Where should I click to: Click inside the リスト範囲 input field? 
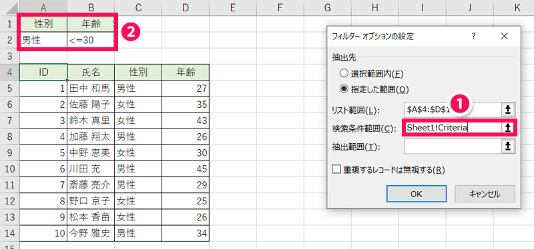coord(453,109)
